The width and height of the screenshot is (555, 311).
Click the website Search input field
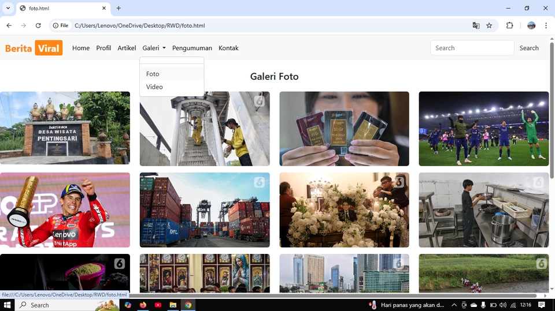click(472, 48)
